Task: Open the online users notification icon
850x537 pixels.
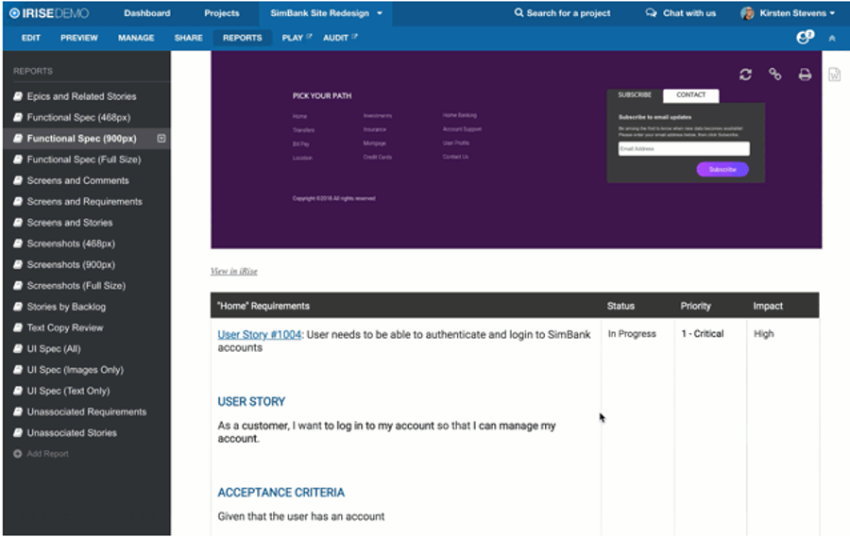Action: tap(804, 38)
